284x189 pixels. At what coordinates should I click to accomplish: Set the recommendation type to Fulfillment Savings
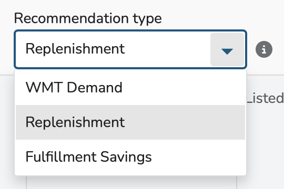click(130, 157)
